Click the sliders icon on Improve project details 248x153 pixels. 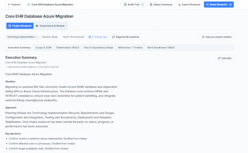point(203,37)
